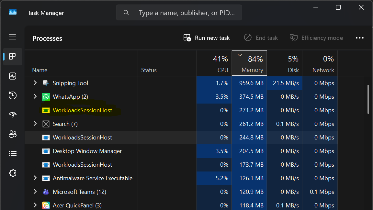
Task: Expand the Snipping Tool process group
Action: 35,83
